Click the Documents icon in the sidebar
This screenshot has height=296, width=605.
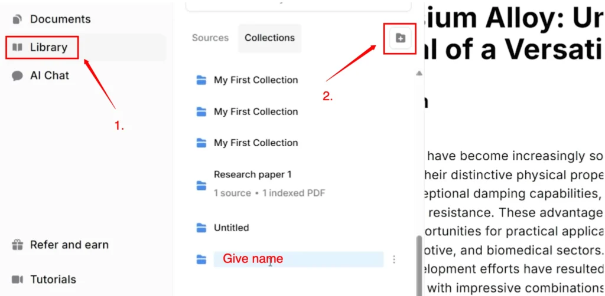point(18,19)
